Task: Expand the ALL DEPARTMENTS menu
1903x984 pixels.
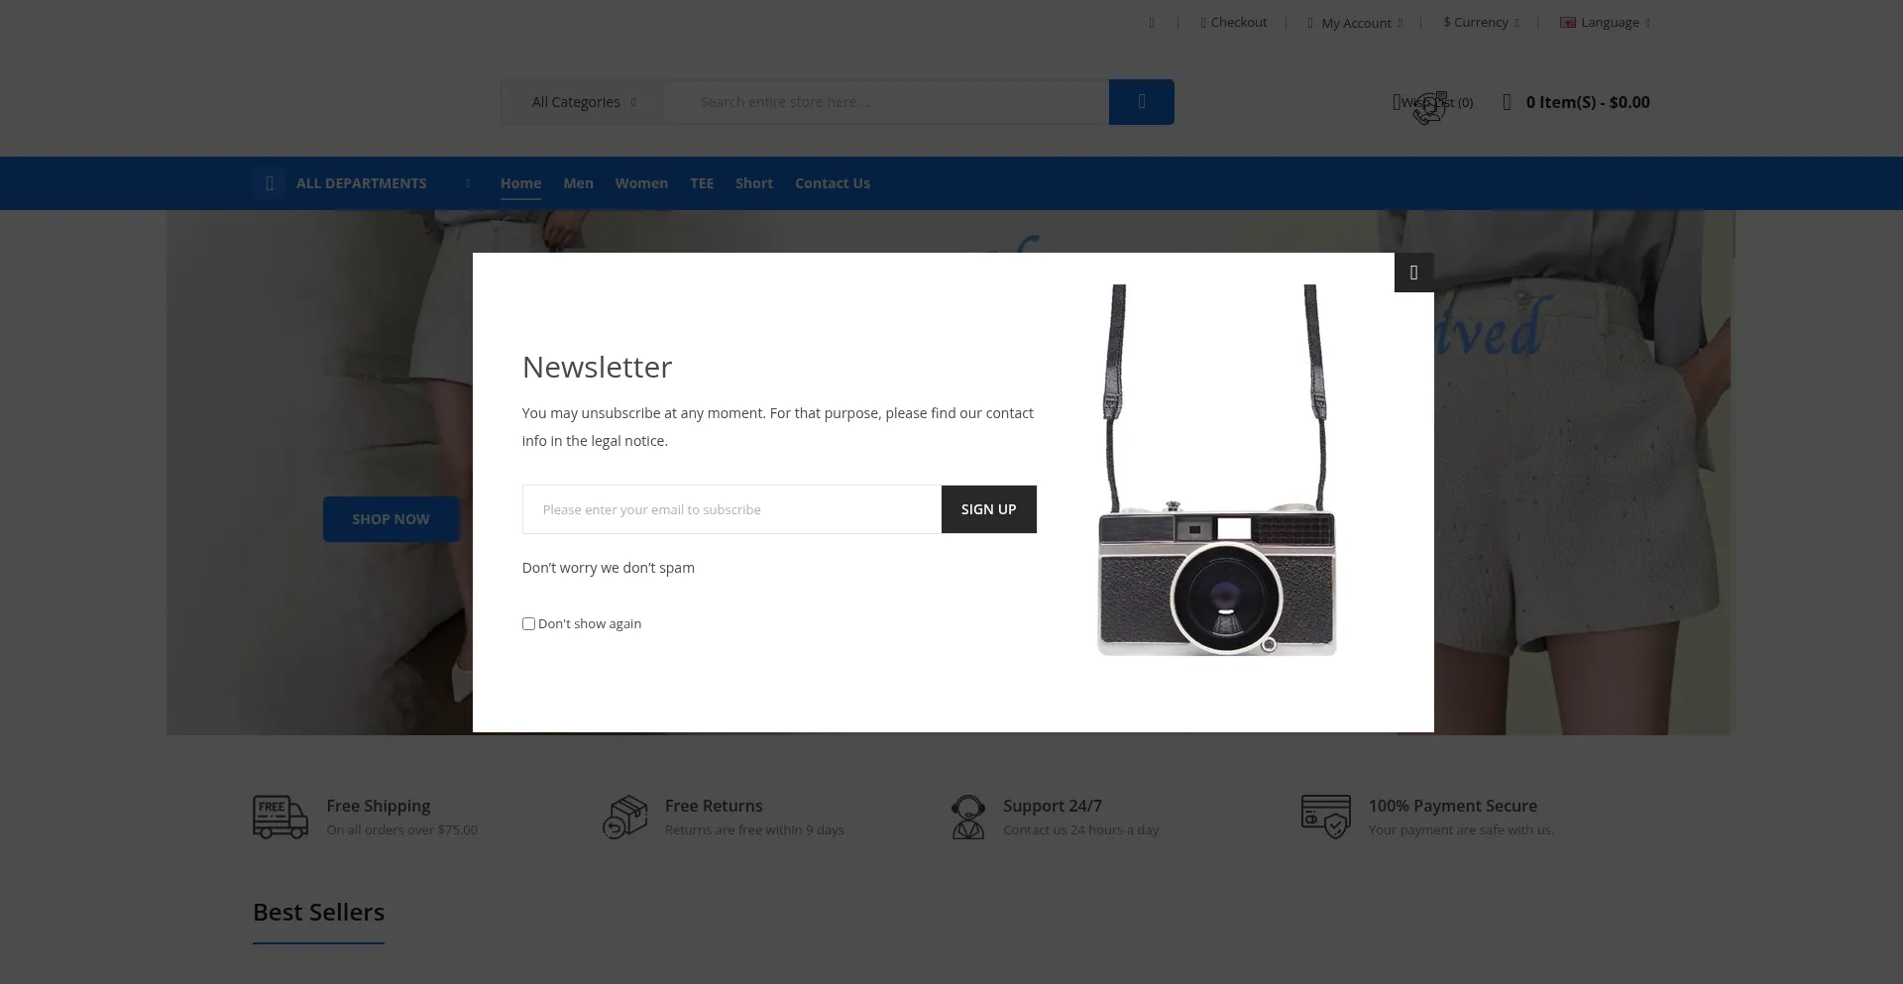Action: 362,183
